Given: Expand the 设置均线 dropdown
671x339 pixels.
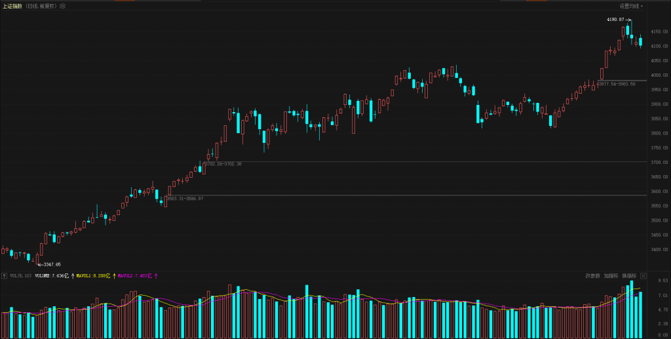Looking at the screenshot, I should coord(632,6).
